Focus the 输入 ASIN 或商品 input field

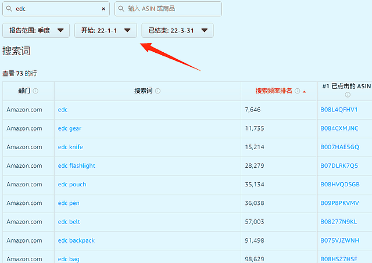(168, 9)
